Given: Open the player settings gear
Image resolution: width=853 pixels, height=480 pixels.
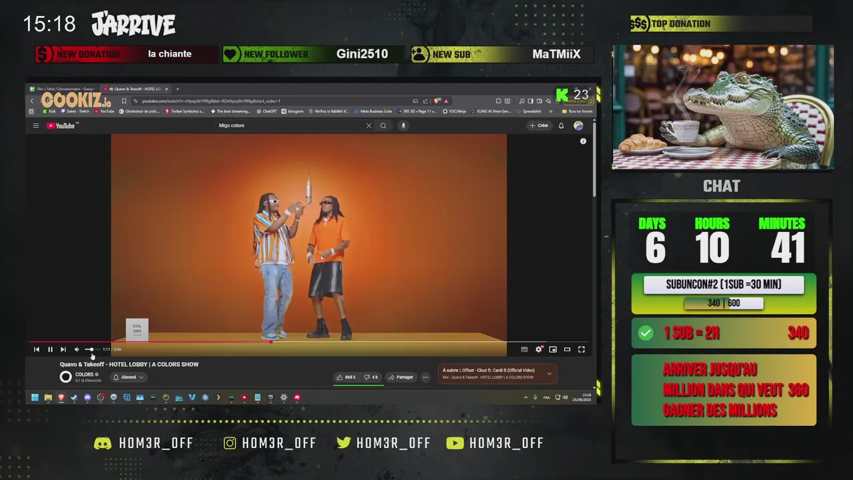Looking at the screenshot, I should [x=538, y=349].
